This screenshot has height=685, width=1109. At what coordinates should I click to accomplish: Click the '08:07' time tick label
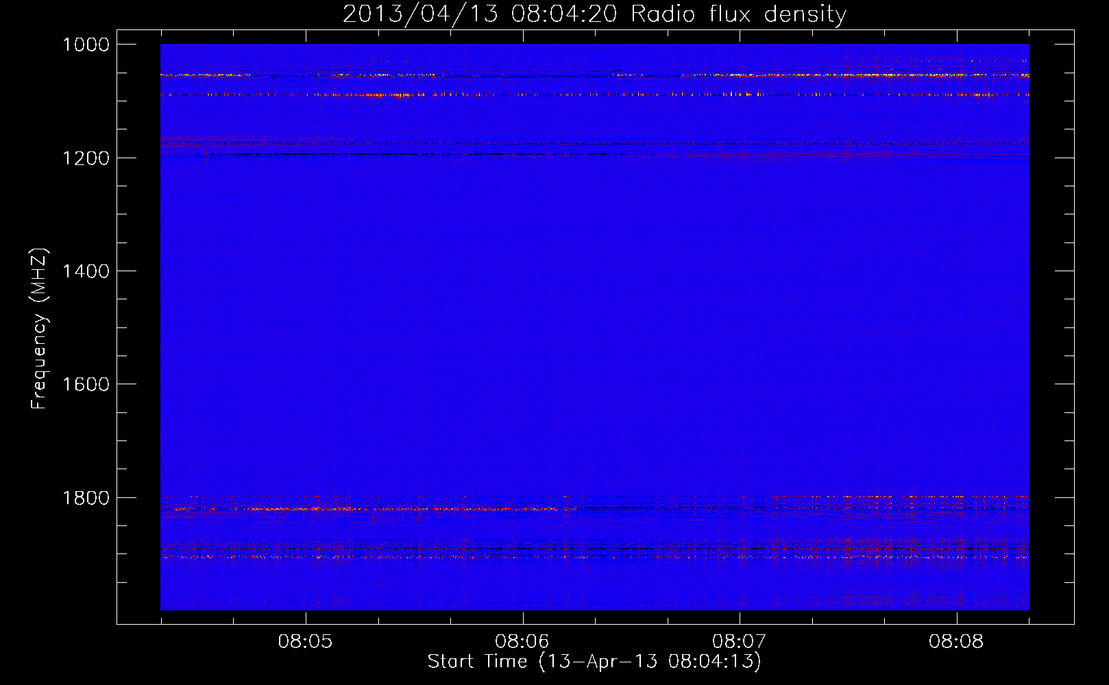click(739, 642)
